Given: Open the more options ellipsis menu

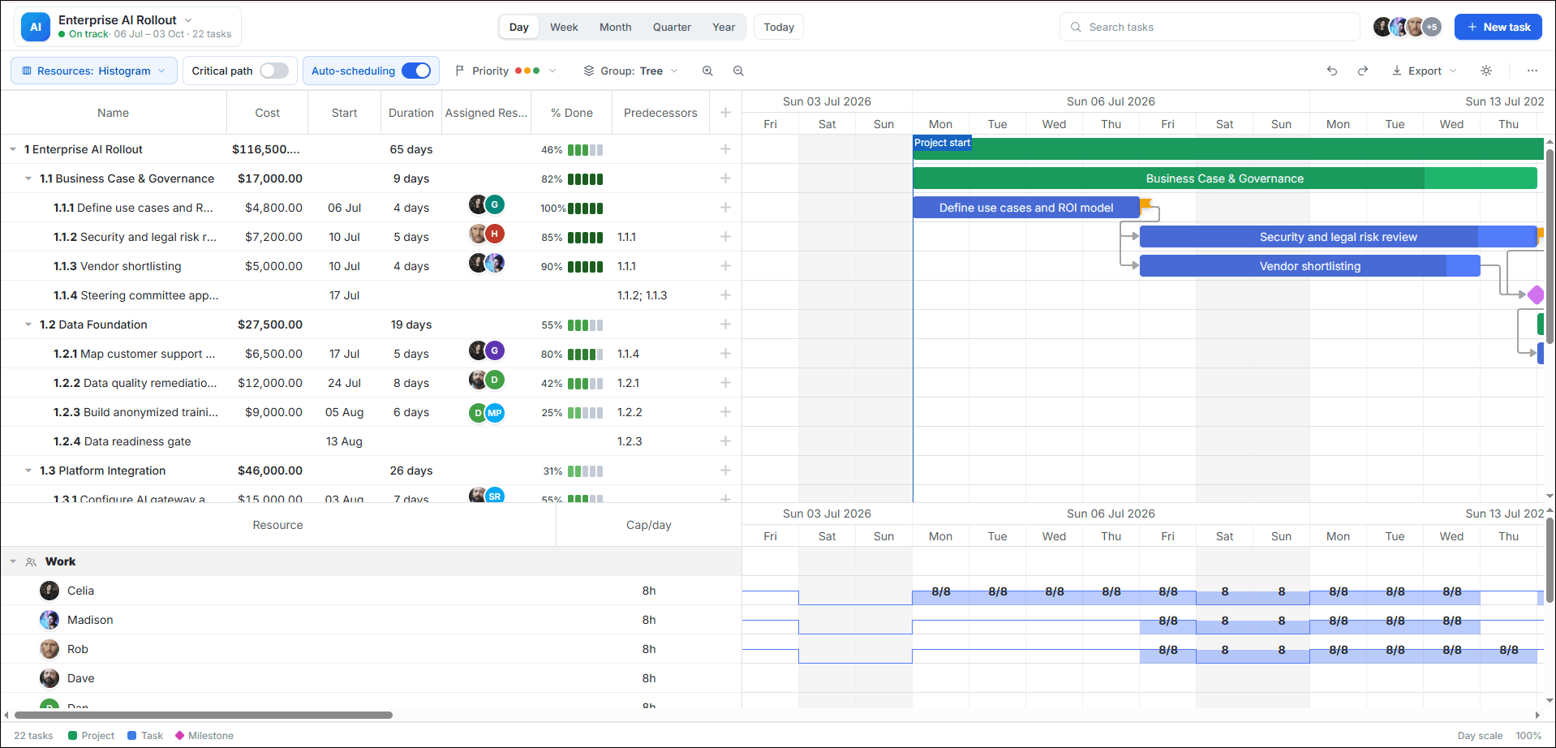Looking at the screenshot, I should click(x=1532, y=71).
